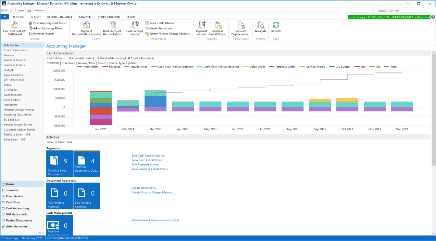This screenshot has width=436, height=241.
Task: Open the Fixed Assets navigation group
Action: tap(14, 196)
